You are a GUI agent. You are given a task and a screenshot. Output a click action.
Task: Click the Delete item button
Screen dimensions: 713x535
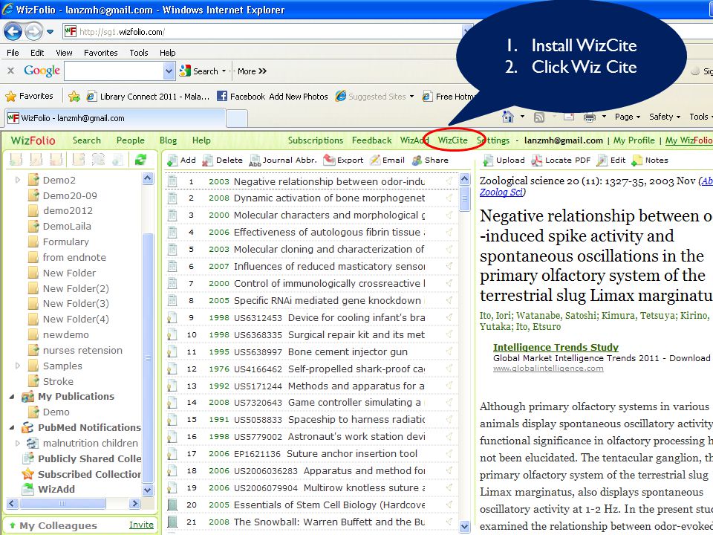pos(222,160)
